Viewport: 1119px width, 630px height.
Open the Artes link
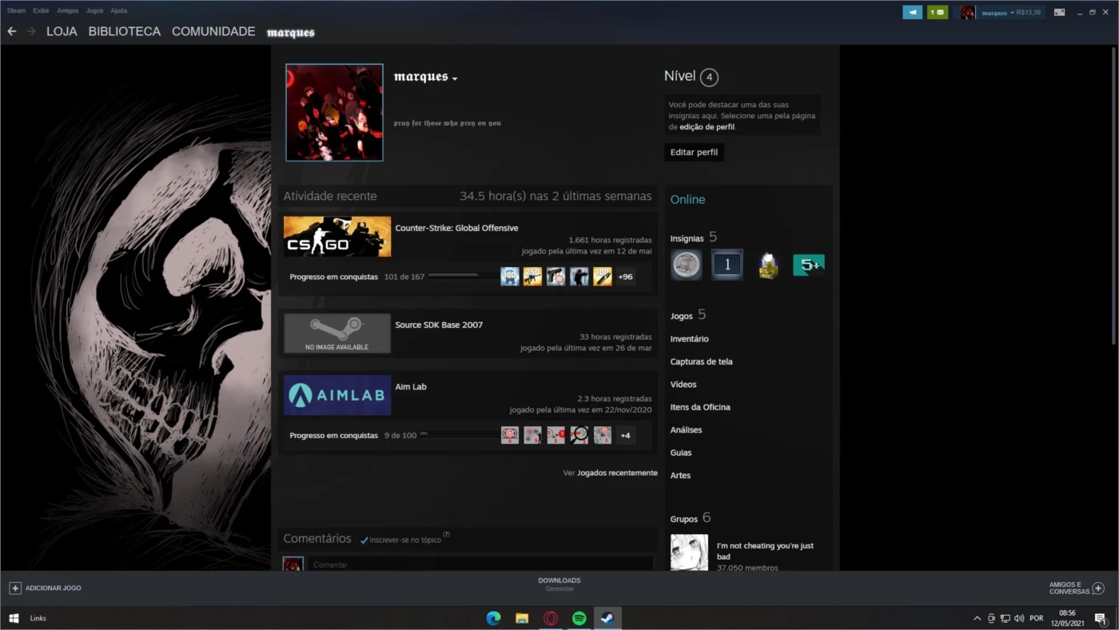(680, 475)
